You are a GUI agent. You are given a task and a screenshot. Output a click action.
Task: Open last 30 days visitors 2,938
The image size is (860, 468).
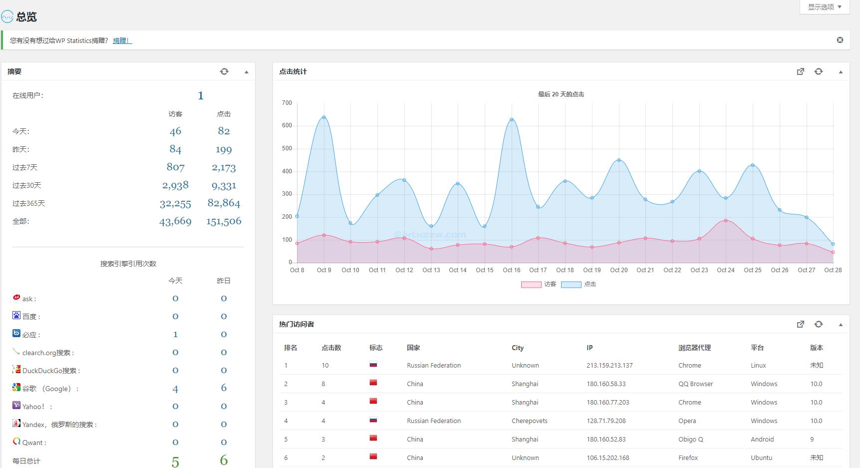(x=175, y=185)
